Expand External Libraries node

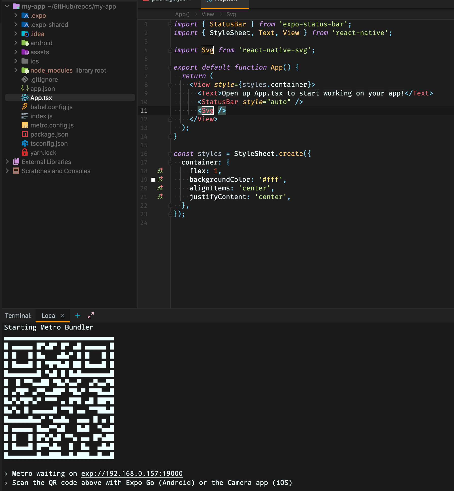click(7, 161)
